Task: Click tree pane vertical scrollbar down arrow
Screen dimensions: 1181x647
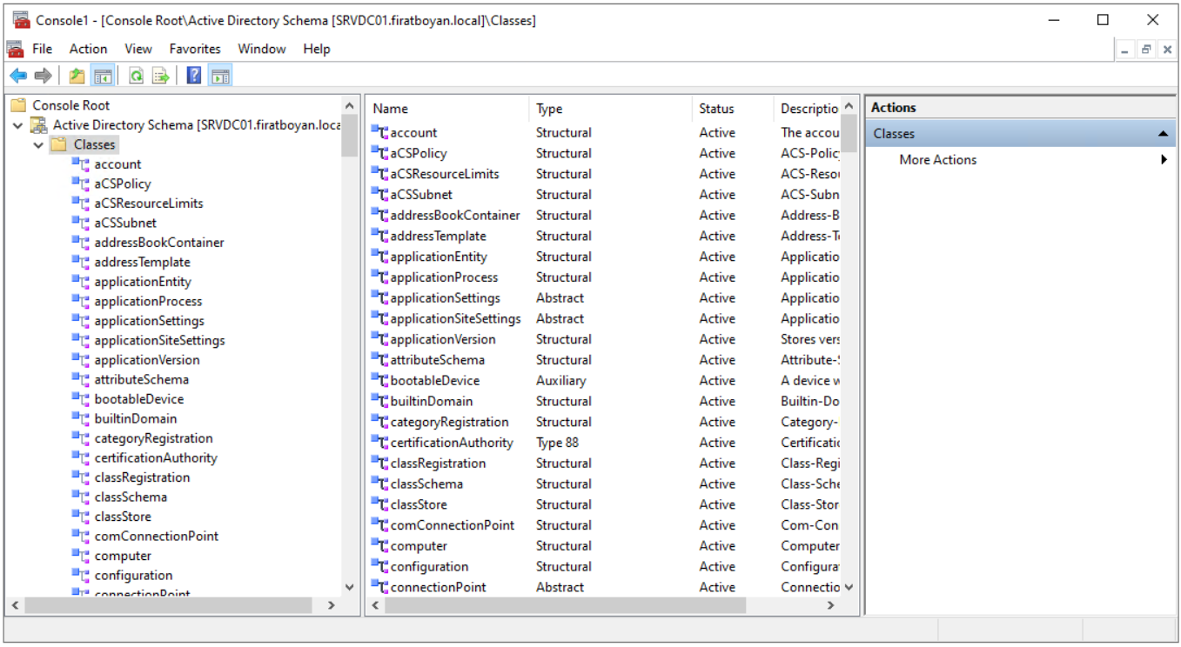Action: (x=350, y=587)
